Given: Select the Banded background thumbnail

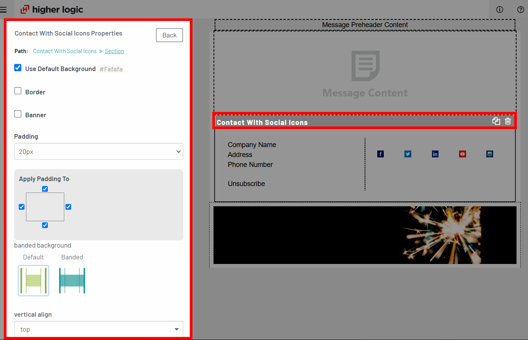Looking at the screenshot, I should tap(72, 280).
